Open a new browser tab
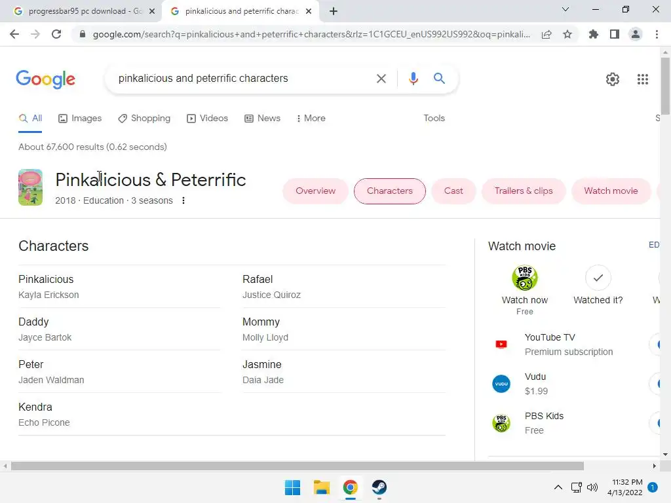The image size is (671, 503). click(334, 11)
